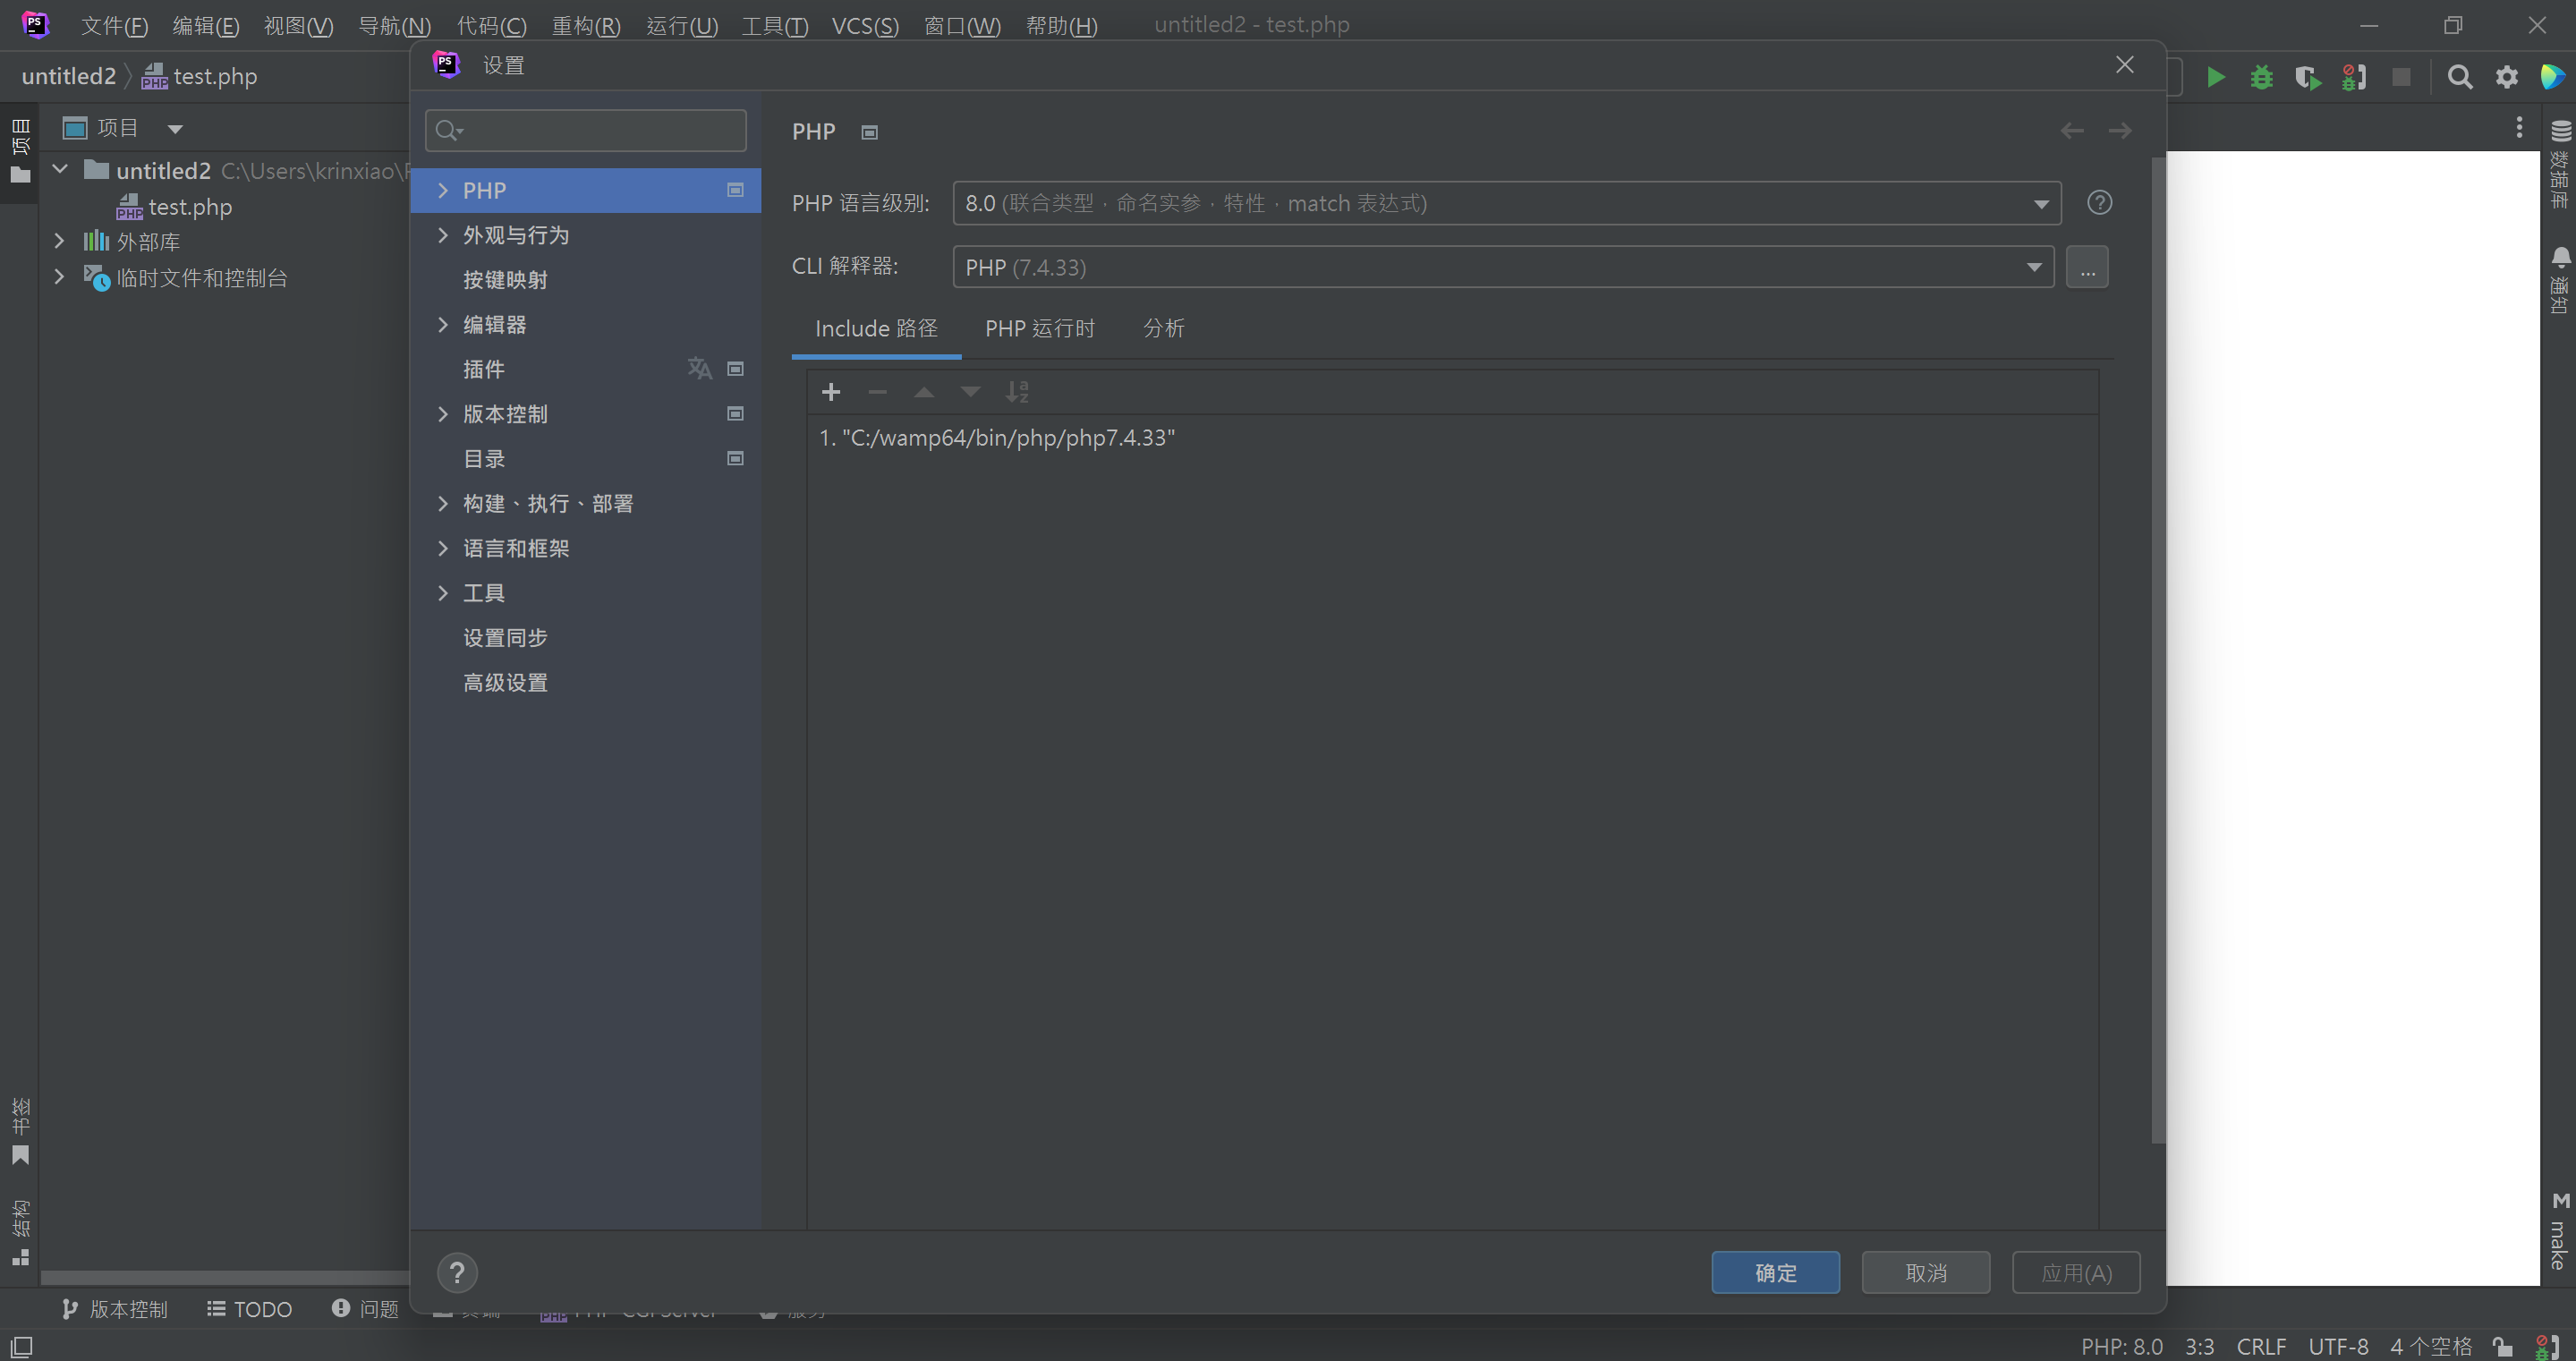Expand Appearance & Behavior (外观与行为) category
2576x1361 pixels.
[443, 235]
